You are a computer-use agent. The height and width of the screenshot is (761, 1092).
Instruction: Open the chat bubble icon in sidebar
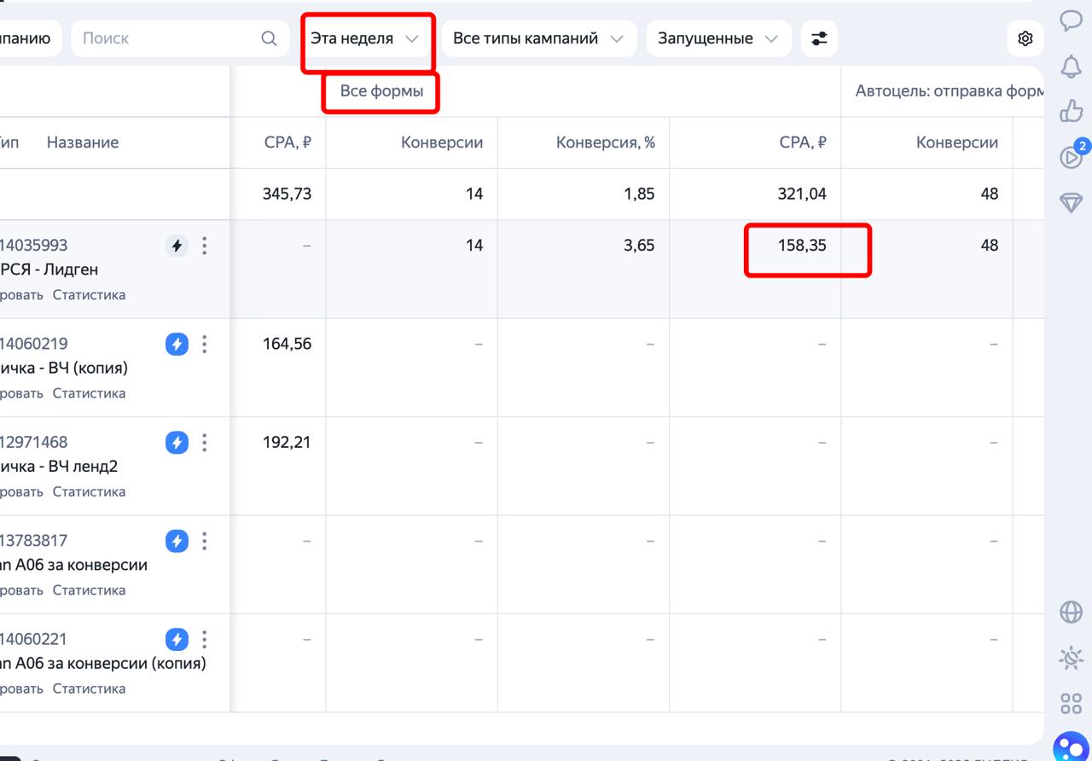[x=1071, y=20]
